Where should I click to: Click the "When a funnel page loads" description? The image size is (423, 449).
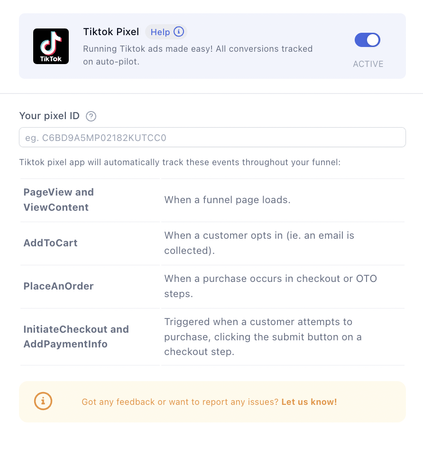pos(227,200)
